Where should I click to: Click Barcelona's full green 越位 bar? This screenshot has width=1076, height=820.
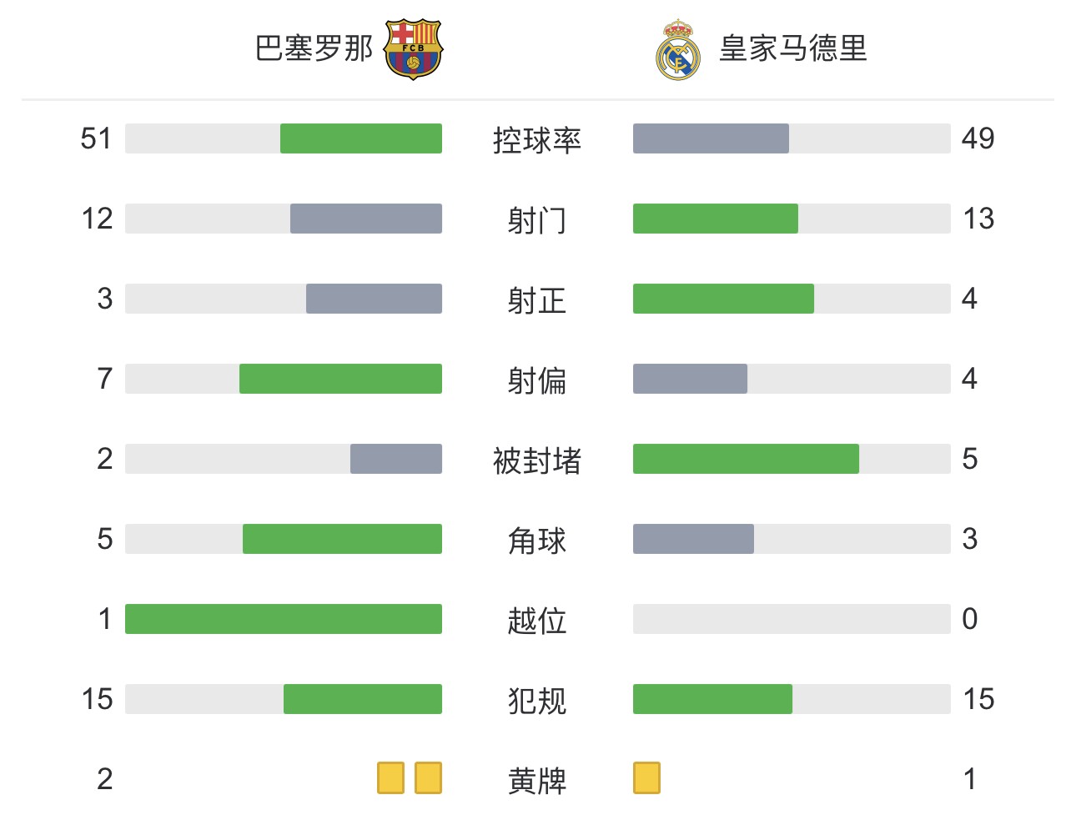[x=284, y=619]
